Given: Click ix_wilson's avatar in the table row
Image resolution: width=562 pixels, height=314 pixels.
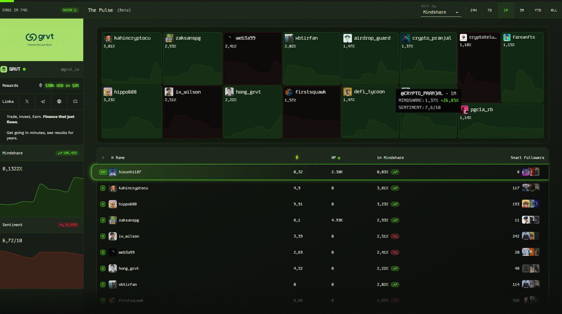Looking at the screenshot, I should pos(113,236).
